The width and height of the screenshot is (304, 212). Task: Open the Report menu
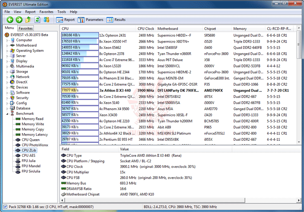tap(30, 12)
